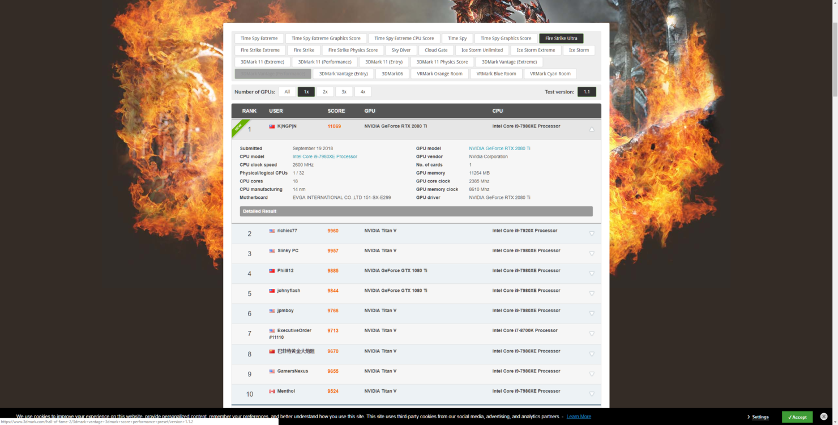Filter results to 4x GPUs
This screenshot has height=425, width=838.
[363, 92]
